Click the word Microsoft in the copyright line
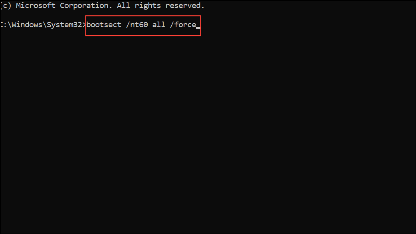 click(x=36, y=6)
